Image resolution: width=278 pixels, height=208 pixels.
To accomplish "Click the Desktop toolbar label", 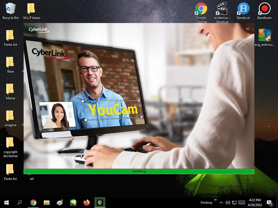I will point(206,203).
